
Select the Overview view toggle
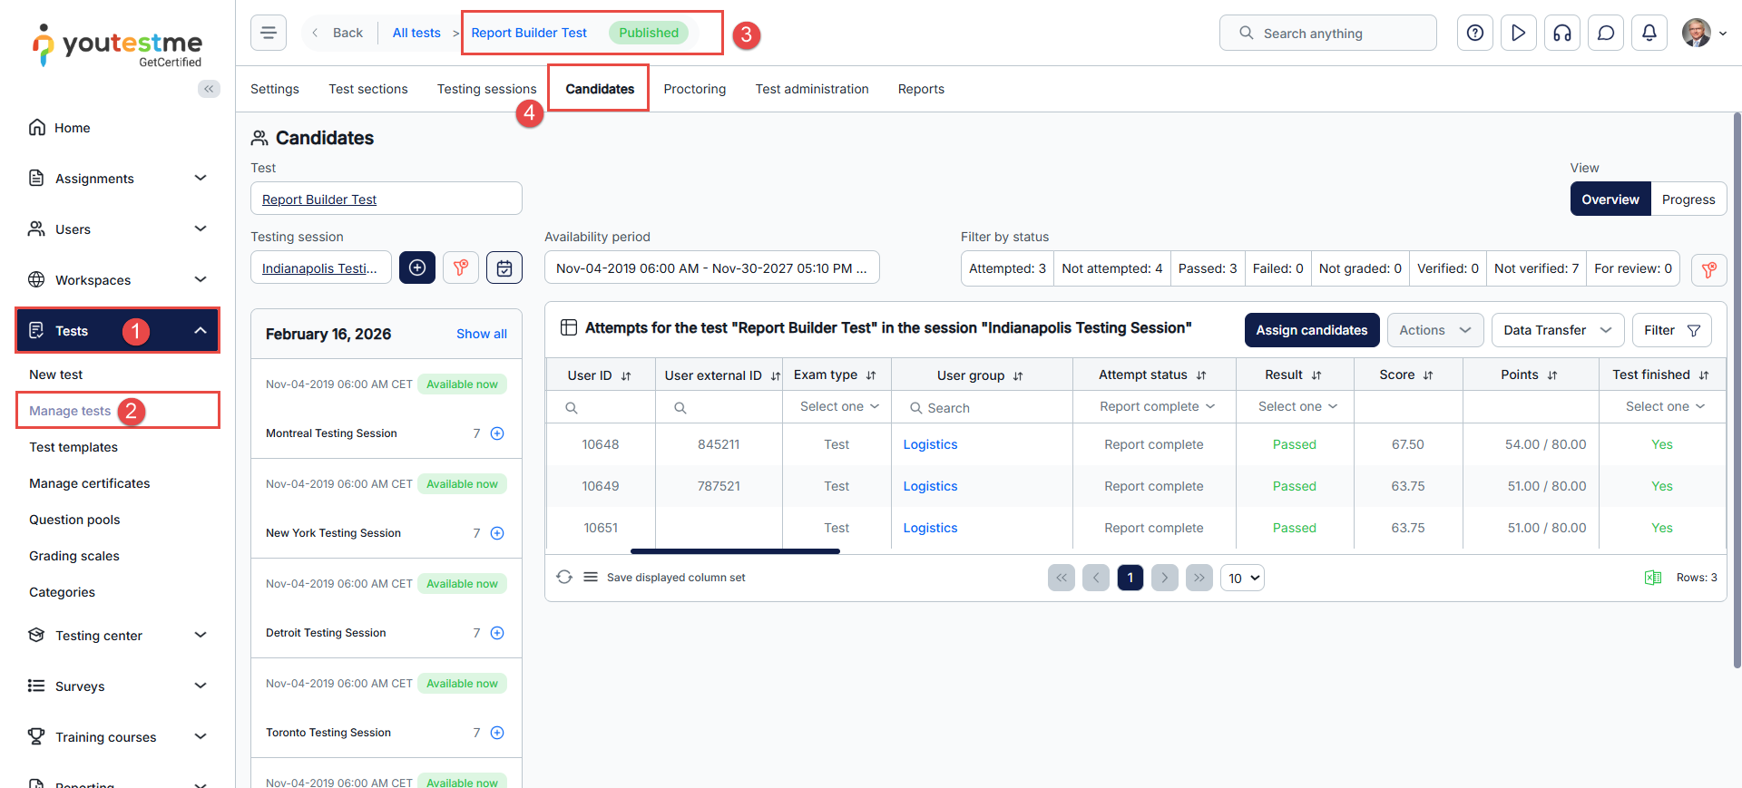point(1610,199)
